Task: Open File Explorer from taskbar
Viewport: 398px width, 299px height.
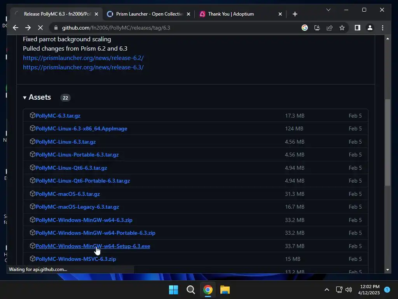Action: (x=225, y=290)
